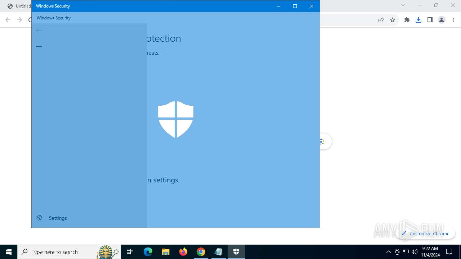Viewport: 461px width, 259px height.
Task: Maximize the Windows Security window
Action: point(295,6)
